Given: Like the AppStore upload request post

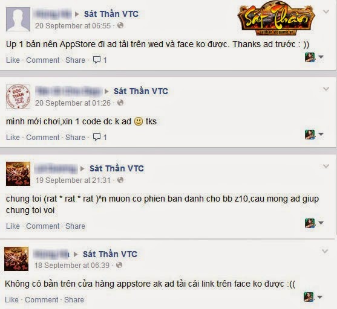Looking at the screenshot, I should (13, 60).
